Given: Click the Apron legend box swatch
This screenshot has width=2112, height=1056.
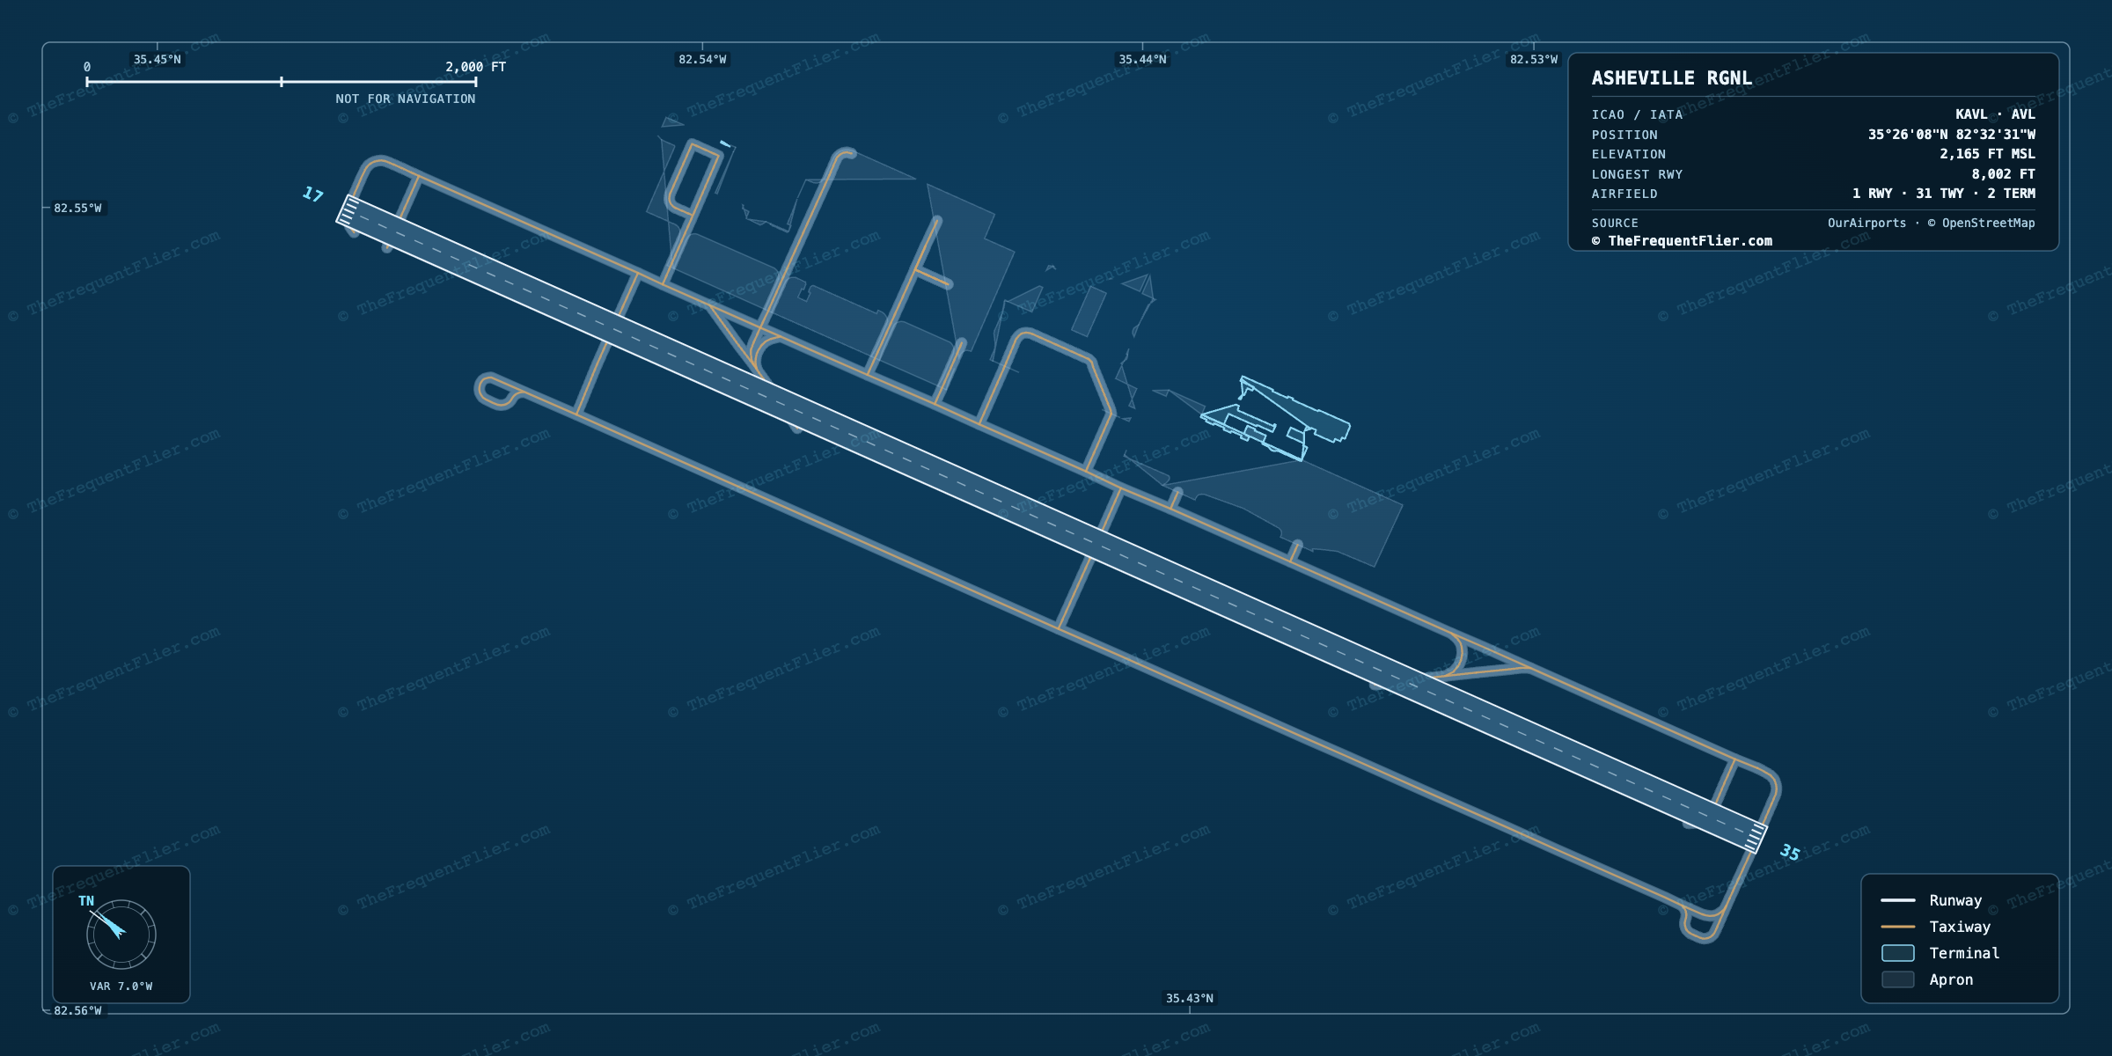Looking at the screenshot, I should (1897, 979).
